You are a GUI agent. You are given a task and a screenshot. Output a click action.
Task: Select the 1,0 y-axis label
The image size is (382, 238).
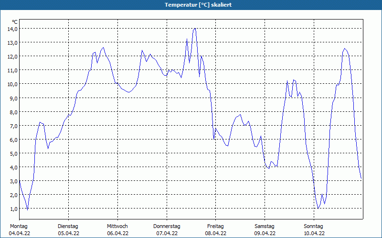point(13,209)
